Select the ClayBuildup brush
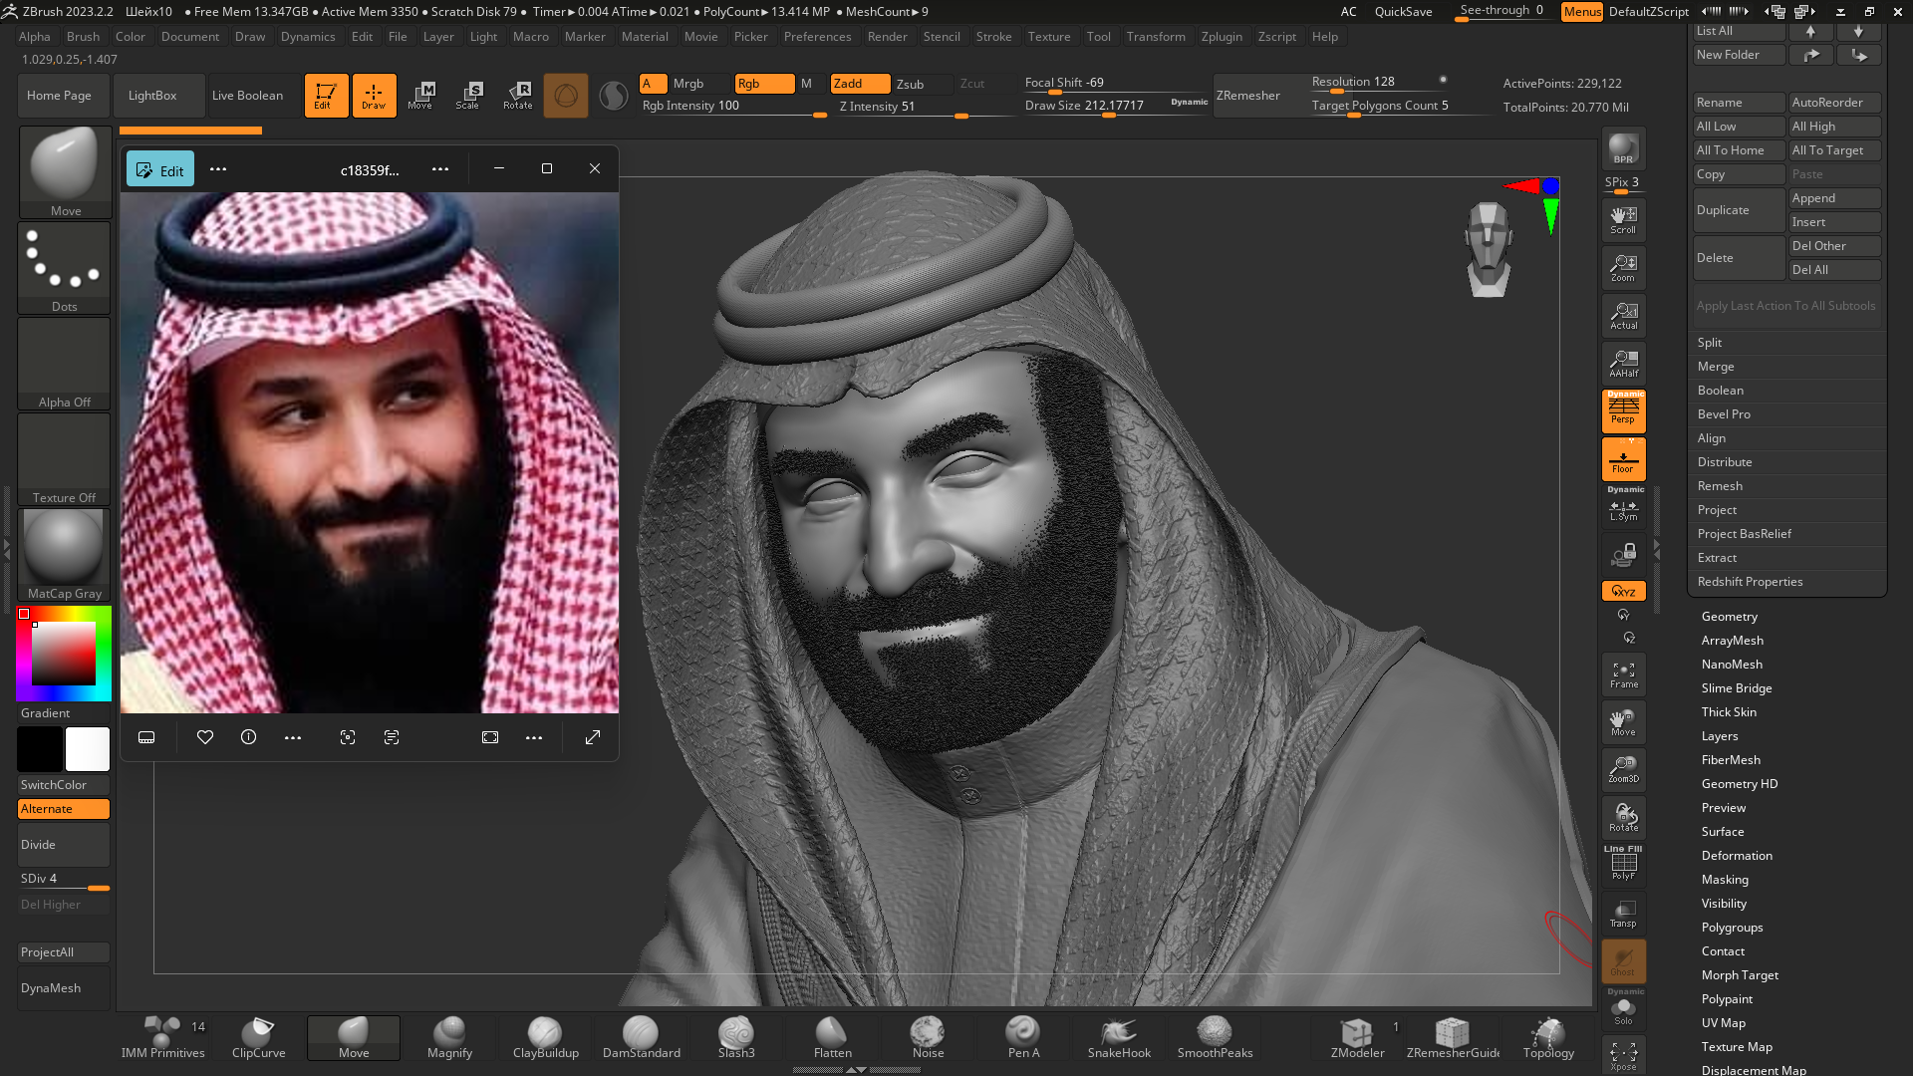 point(545,1038)
